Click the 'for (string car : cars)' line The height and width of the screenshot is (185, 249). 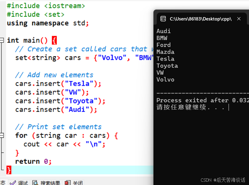pyautogui.click(x=67, y=136)
